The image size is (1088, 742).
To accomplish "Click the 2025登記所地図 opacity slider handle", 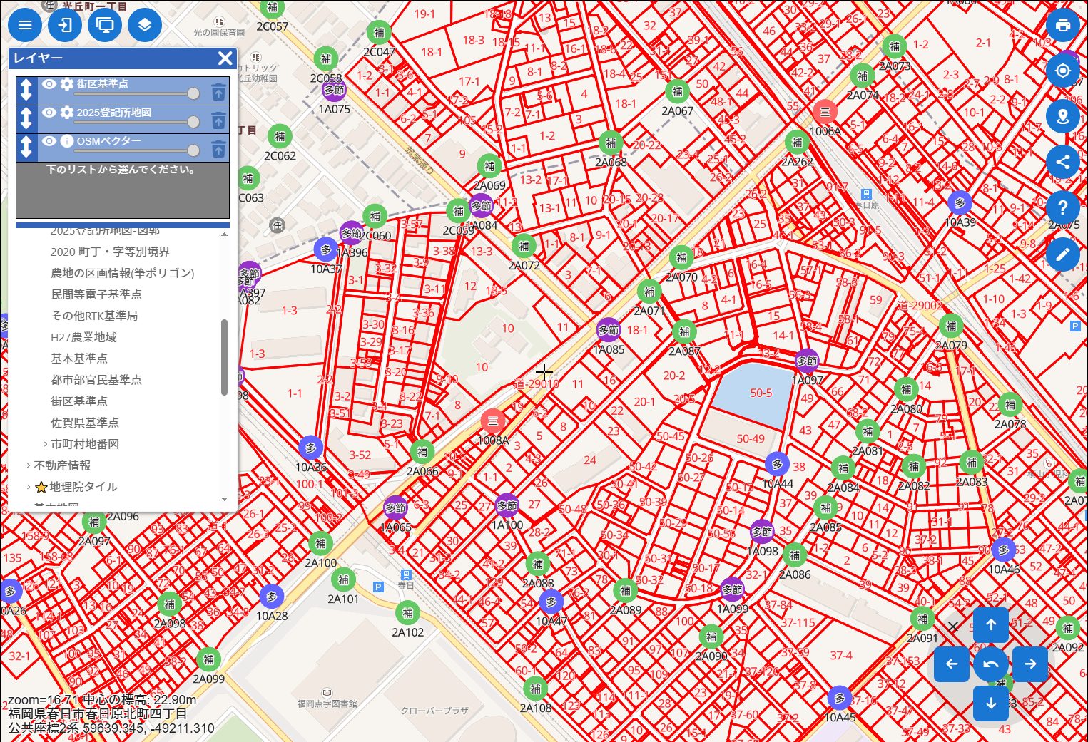I will pyautogui.click(x=193, y=122).
